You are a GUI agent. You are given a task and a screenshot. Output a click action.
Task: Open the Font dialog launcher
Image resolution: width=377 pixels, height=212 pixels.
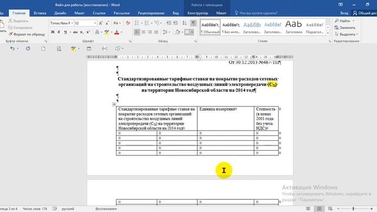coord(130,41)
